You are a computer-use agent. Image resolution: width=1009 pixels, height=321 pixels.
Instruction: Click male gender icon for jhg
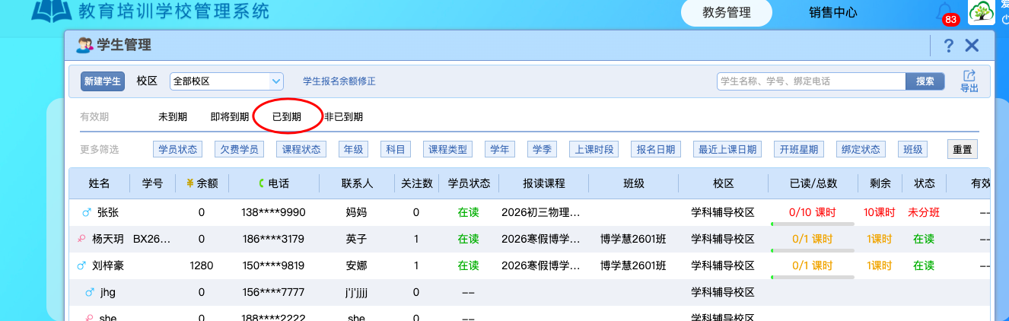(x=89, y=292)
